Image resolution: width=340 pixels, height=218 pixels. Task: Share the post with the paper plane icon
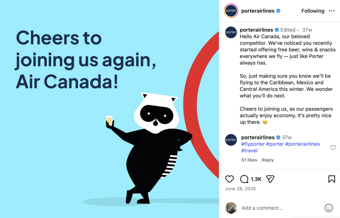pos(270,179)
